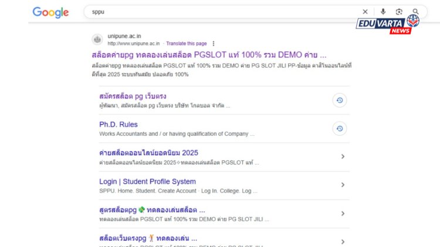Click history icon beside Ph.D. Rules
This screenshot has height=247, width=440.
coord(339,129)
